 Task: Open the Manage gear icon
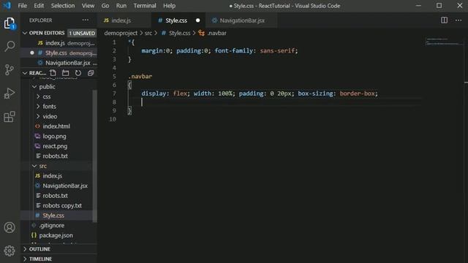point(10,251)
